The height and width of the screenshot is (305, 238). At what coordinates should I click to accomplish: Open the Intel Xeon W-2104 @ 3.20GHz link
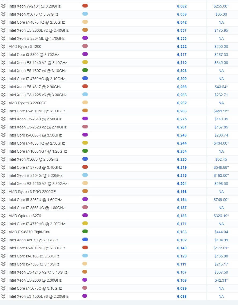pyautogui.click(x=35, y=6)
